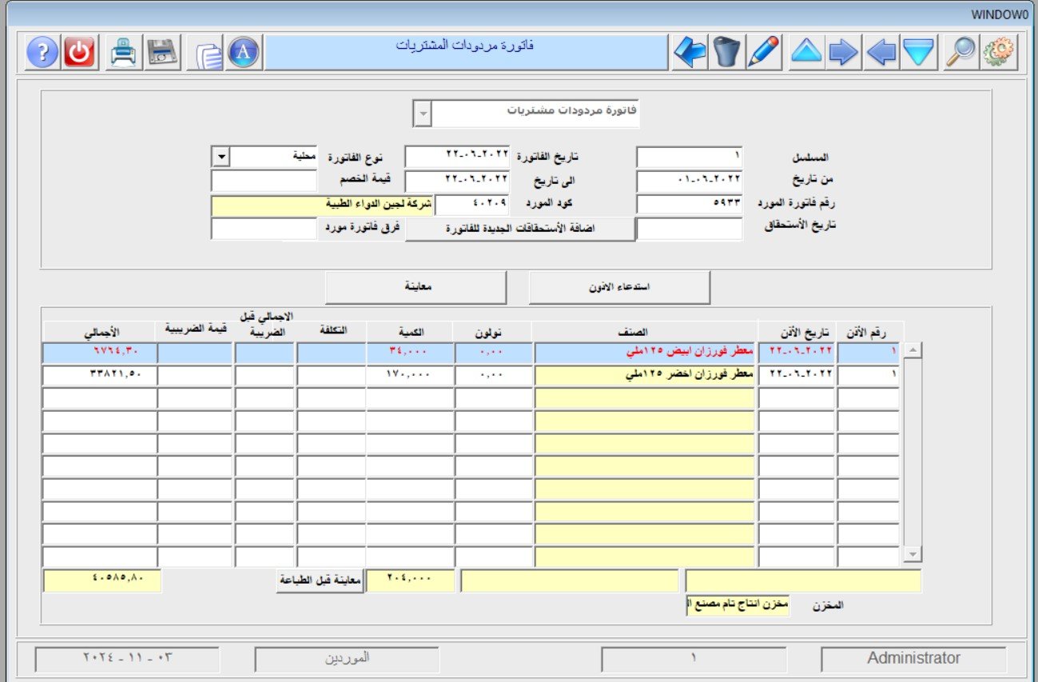The image size is (1038, 682).
Task: Click the blue down triangle navigation icon
Action: tap(919, 53)
